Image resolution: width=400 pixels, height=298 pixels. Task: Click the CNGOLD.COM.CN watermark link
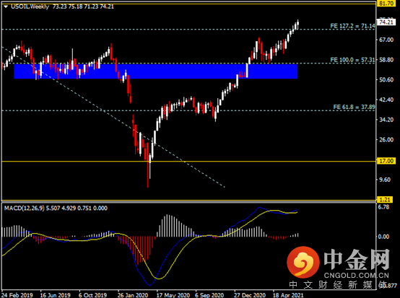tap(357, 276)
